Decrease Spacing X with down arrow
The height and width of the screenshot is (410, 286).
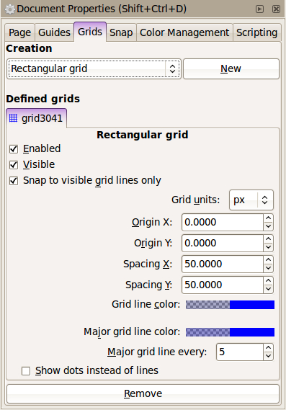pyautogui.click(x=268, y=268)
